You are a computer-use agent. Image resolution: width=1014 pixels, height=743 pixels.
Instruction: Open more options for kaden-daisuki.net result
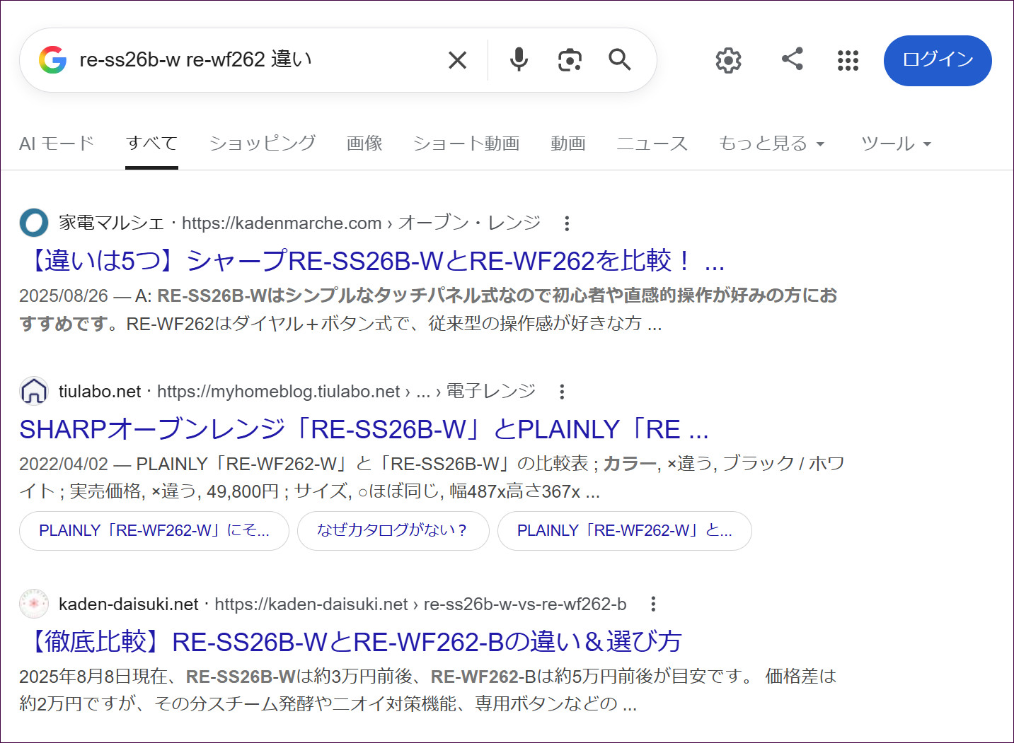pos(653,604)
